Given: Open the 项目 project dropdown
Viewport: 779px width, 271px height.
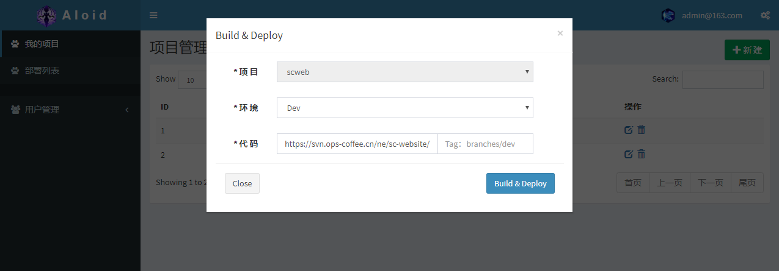Looking at the screenshot, I should [404, 72].
